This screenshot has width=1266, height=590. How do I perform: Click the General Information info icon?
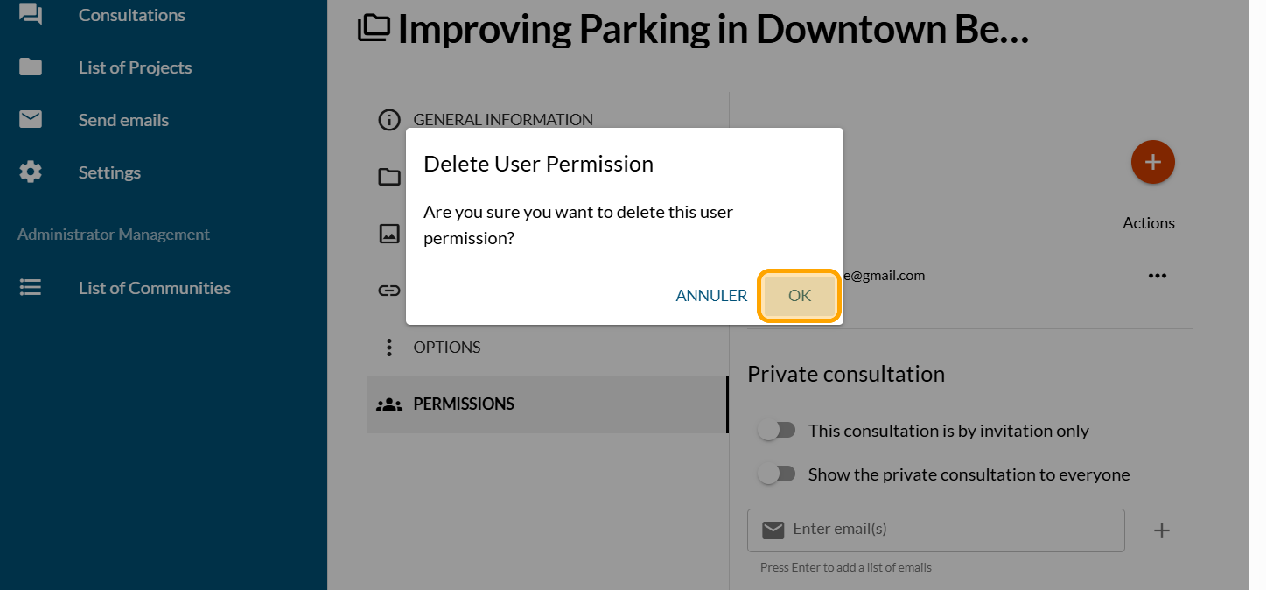click(389, 120)
